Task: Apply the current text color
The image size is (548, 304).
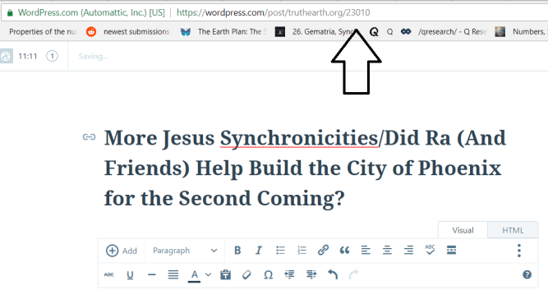Action: pyautogui.click(x=195, y=275)
